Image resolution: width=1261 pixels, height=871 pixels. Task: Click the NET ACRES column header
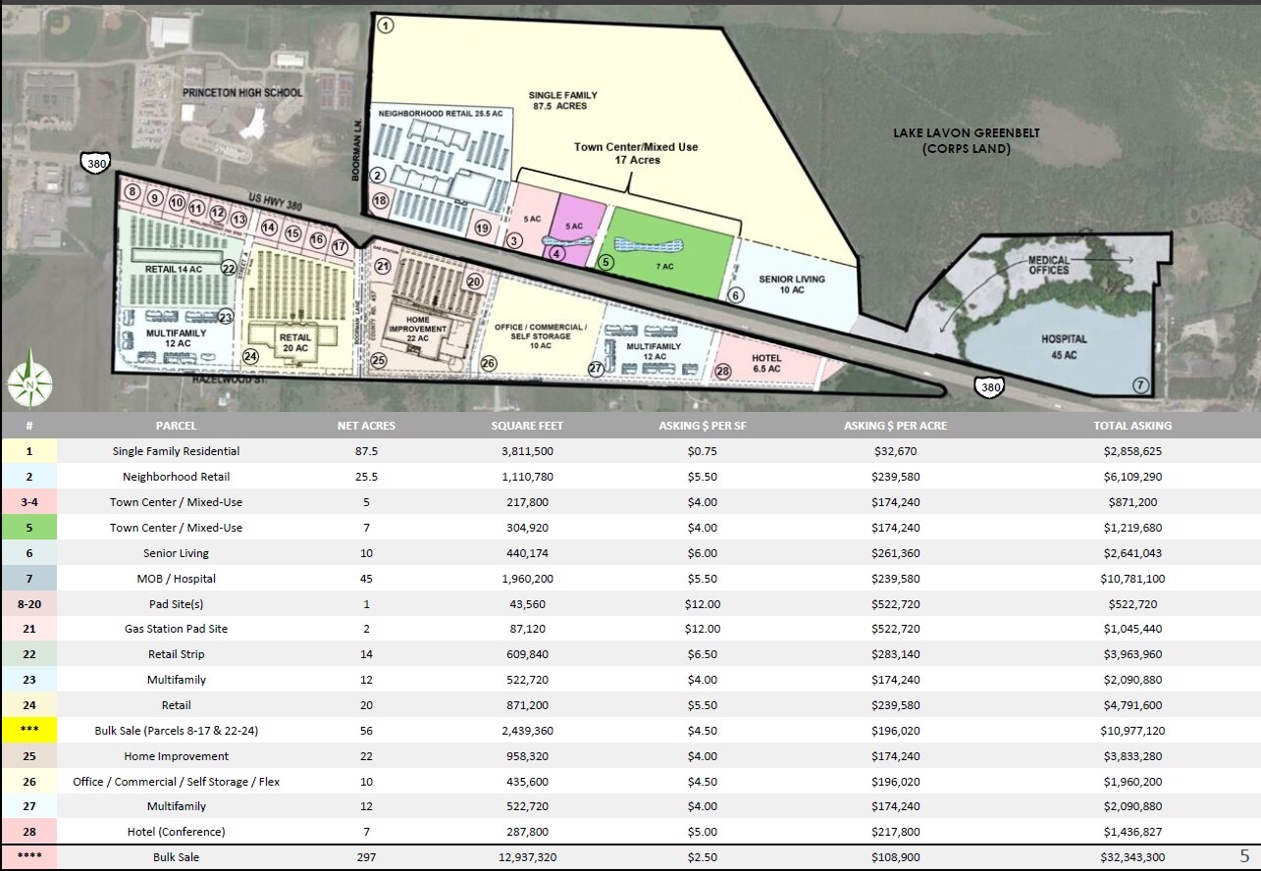(x=366, y=426)
